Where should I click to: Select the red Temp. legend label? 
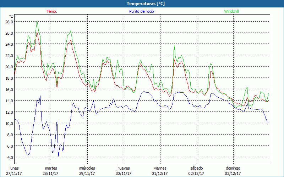[x=52, y=11]
